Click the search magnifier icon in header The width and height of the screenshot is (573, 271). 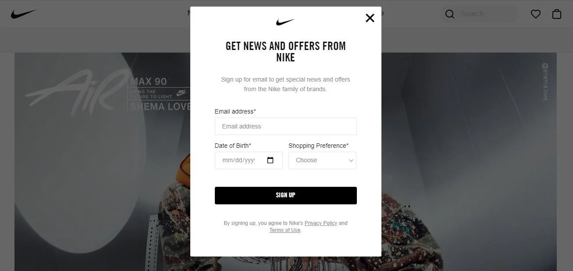click(x=449, y=14)
